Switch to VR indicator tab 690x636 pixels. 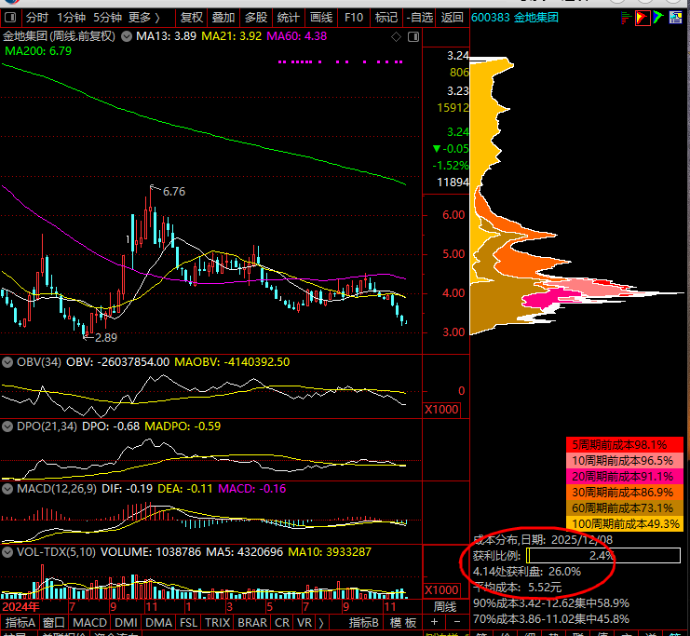point(304,623)
